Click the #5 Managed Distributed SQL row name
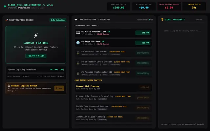Screen dimensions: 210x131 click(x=97, y=72)
